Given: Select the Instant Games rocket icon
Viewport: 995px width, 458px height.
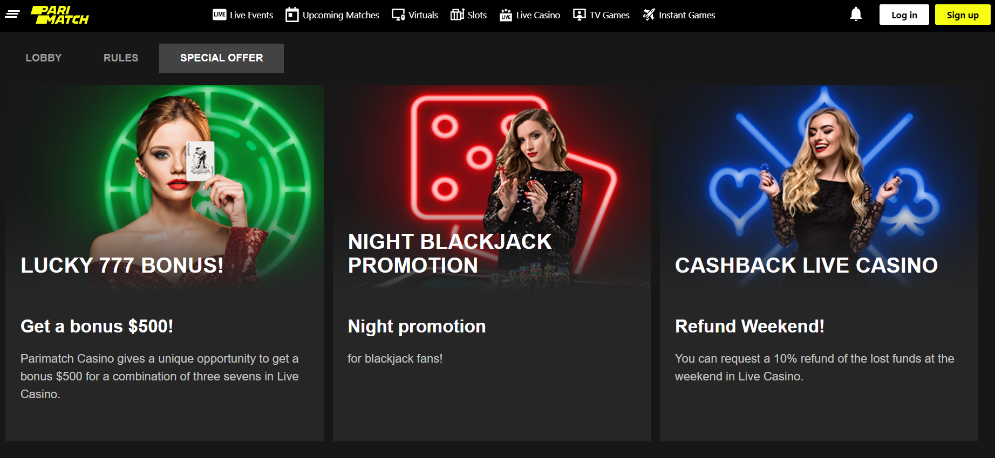Looking at the screenshot, I should (648, 15).
